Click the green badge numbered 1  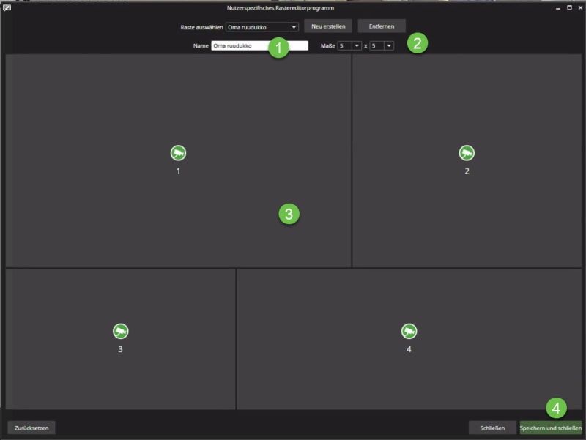(277, 48)
